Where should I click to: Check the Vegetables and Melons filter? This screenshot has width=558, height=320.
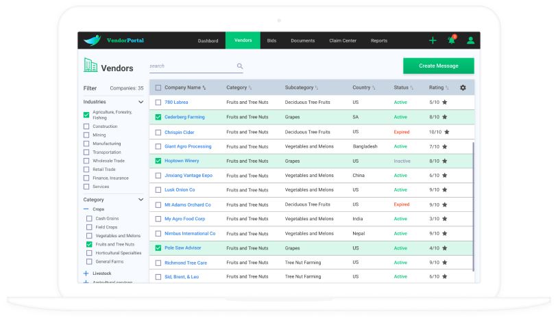pyautogui.click(x=89, y=236)
